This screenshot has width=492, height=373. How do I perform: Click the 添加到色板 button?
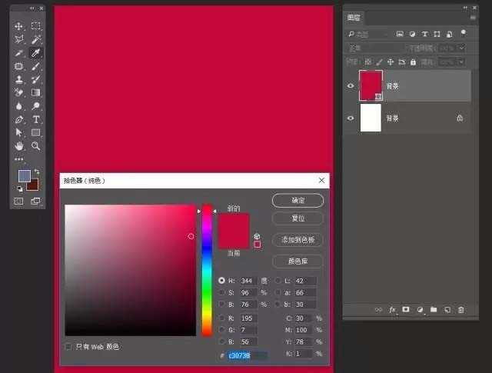[298, 240]
